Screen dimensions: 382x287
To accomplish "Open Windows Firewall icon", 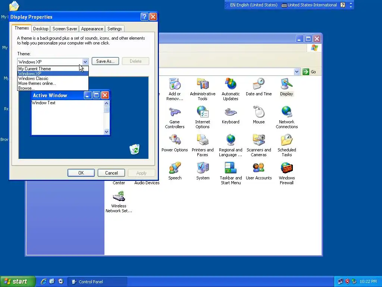I will 286,173.
